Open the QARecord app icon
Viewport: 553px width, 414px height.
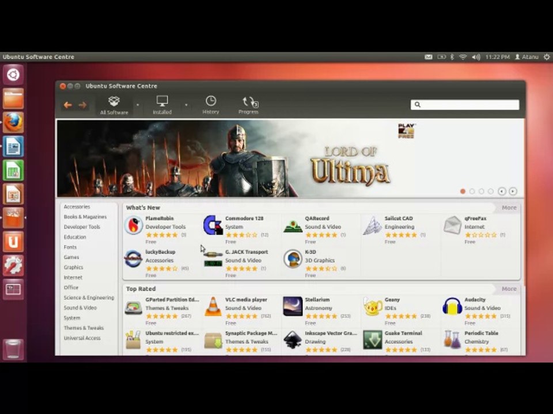coord(293,225)
